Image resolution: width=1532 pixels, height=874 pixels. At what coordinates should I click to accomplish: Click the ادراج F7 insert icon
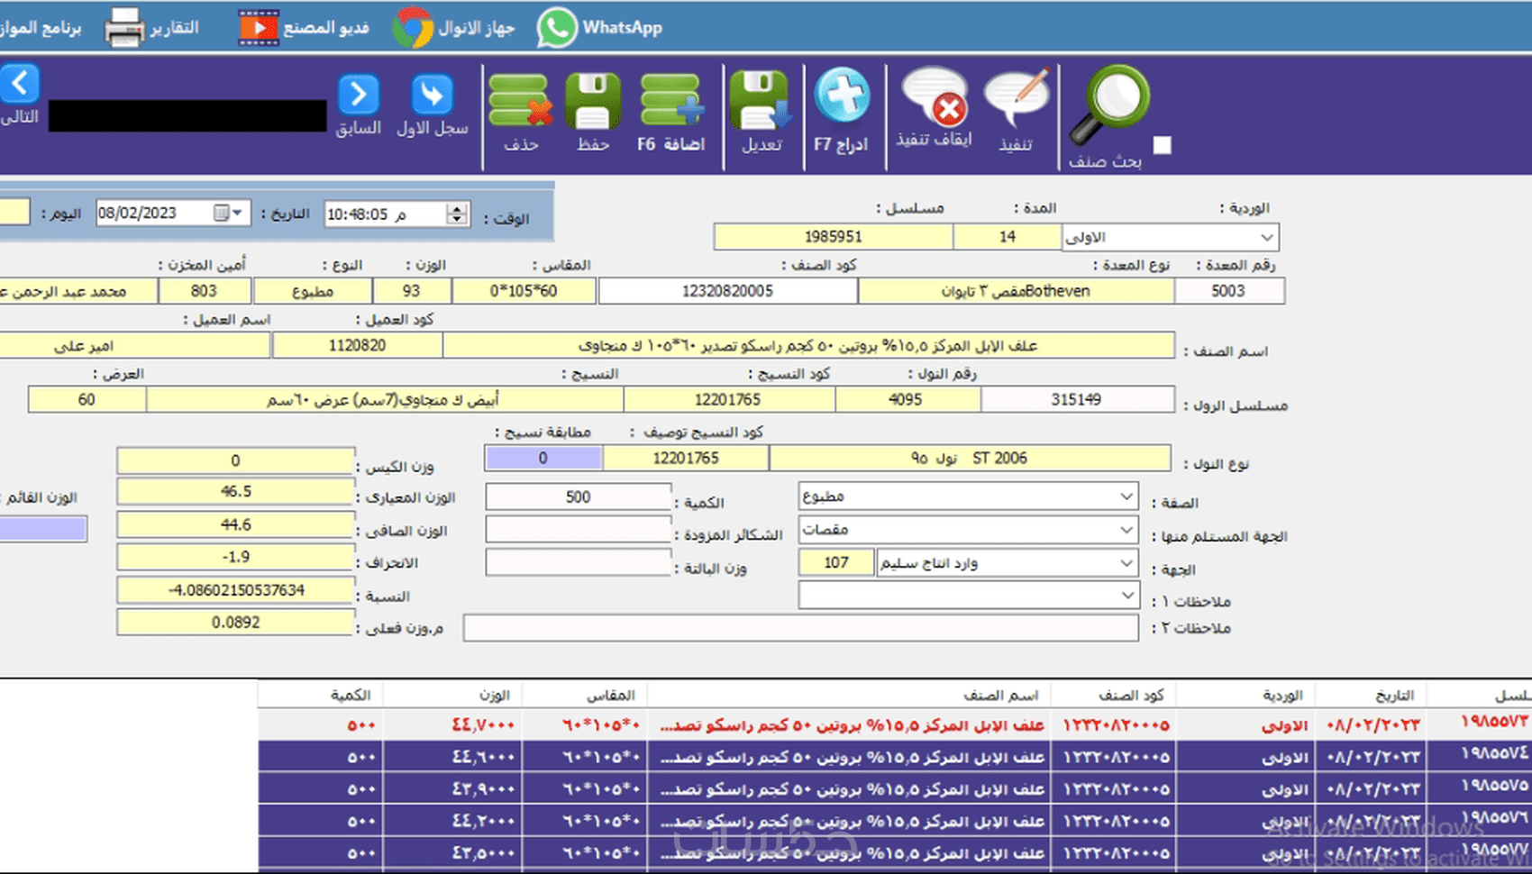click(842, 96)
